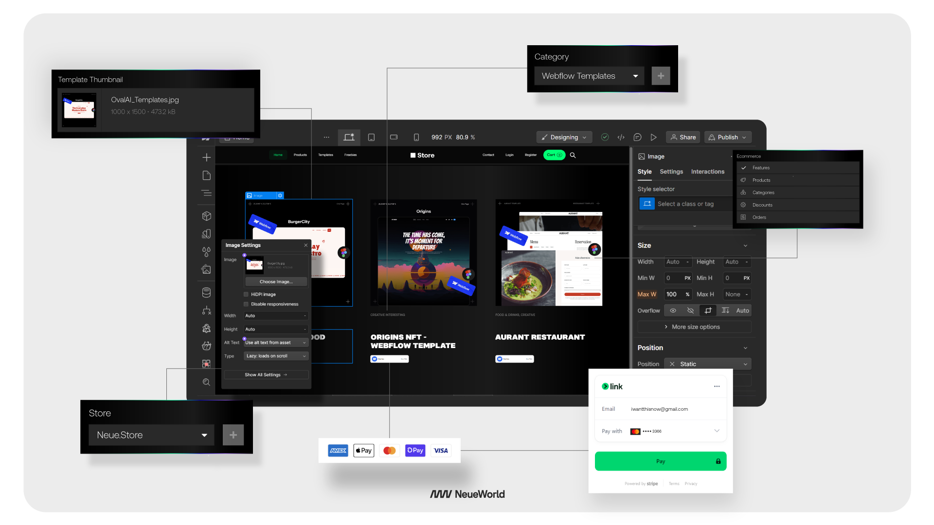
Task: Select overflow clip option
Action: tap(708, 311)
